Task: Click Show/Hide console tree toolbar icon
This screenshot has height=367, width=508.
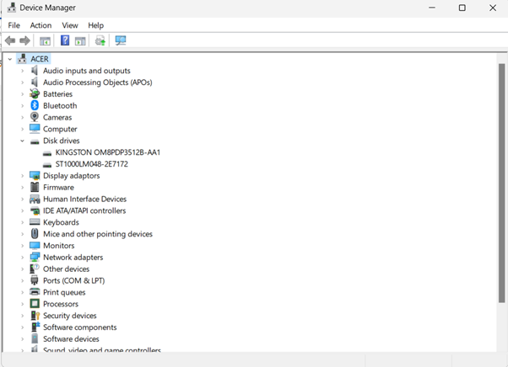Action: pyautogui.click(x=46, y=40)
